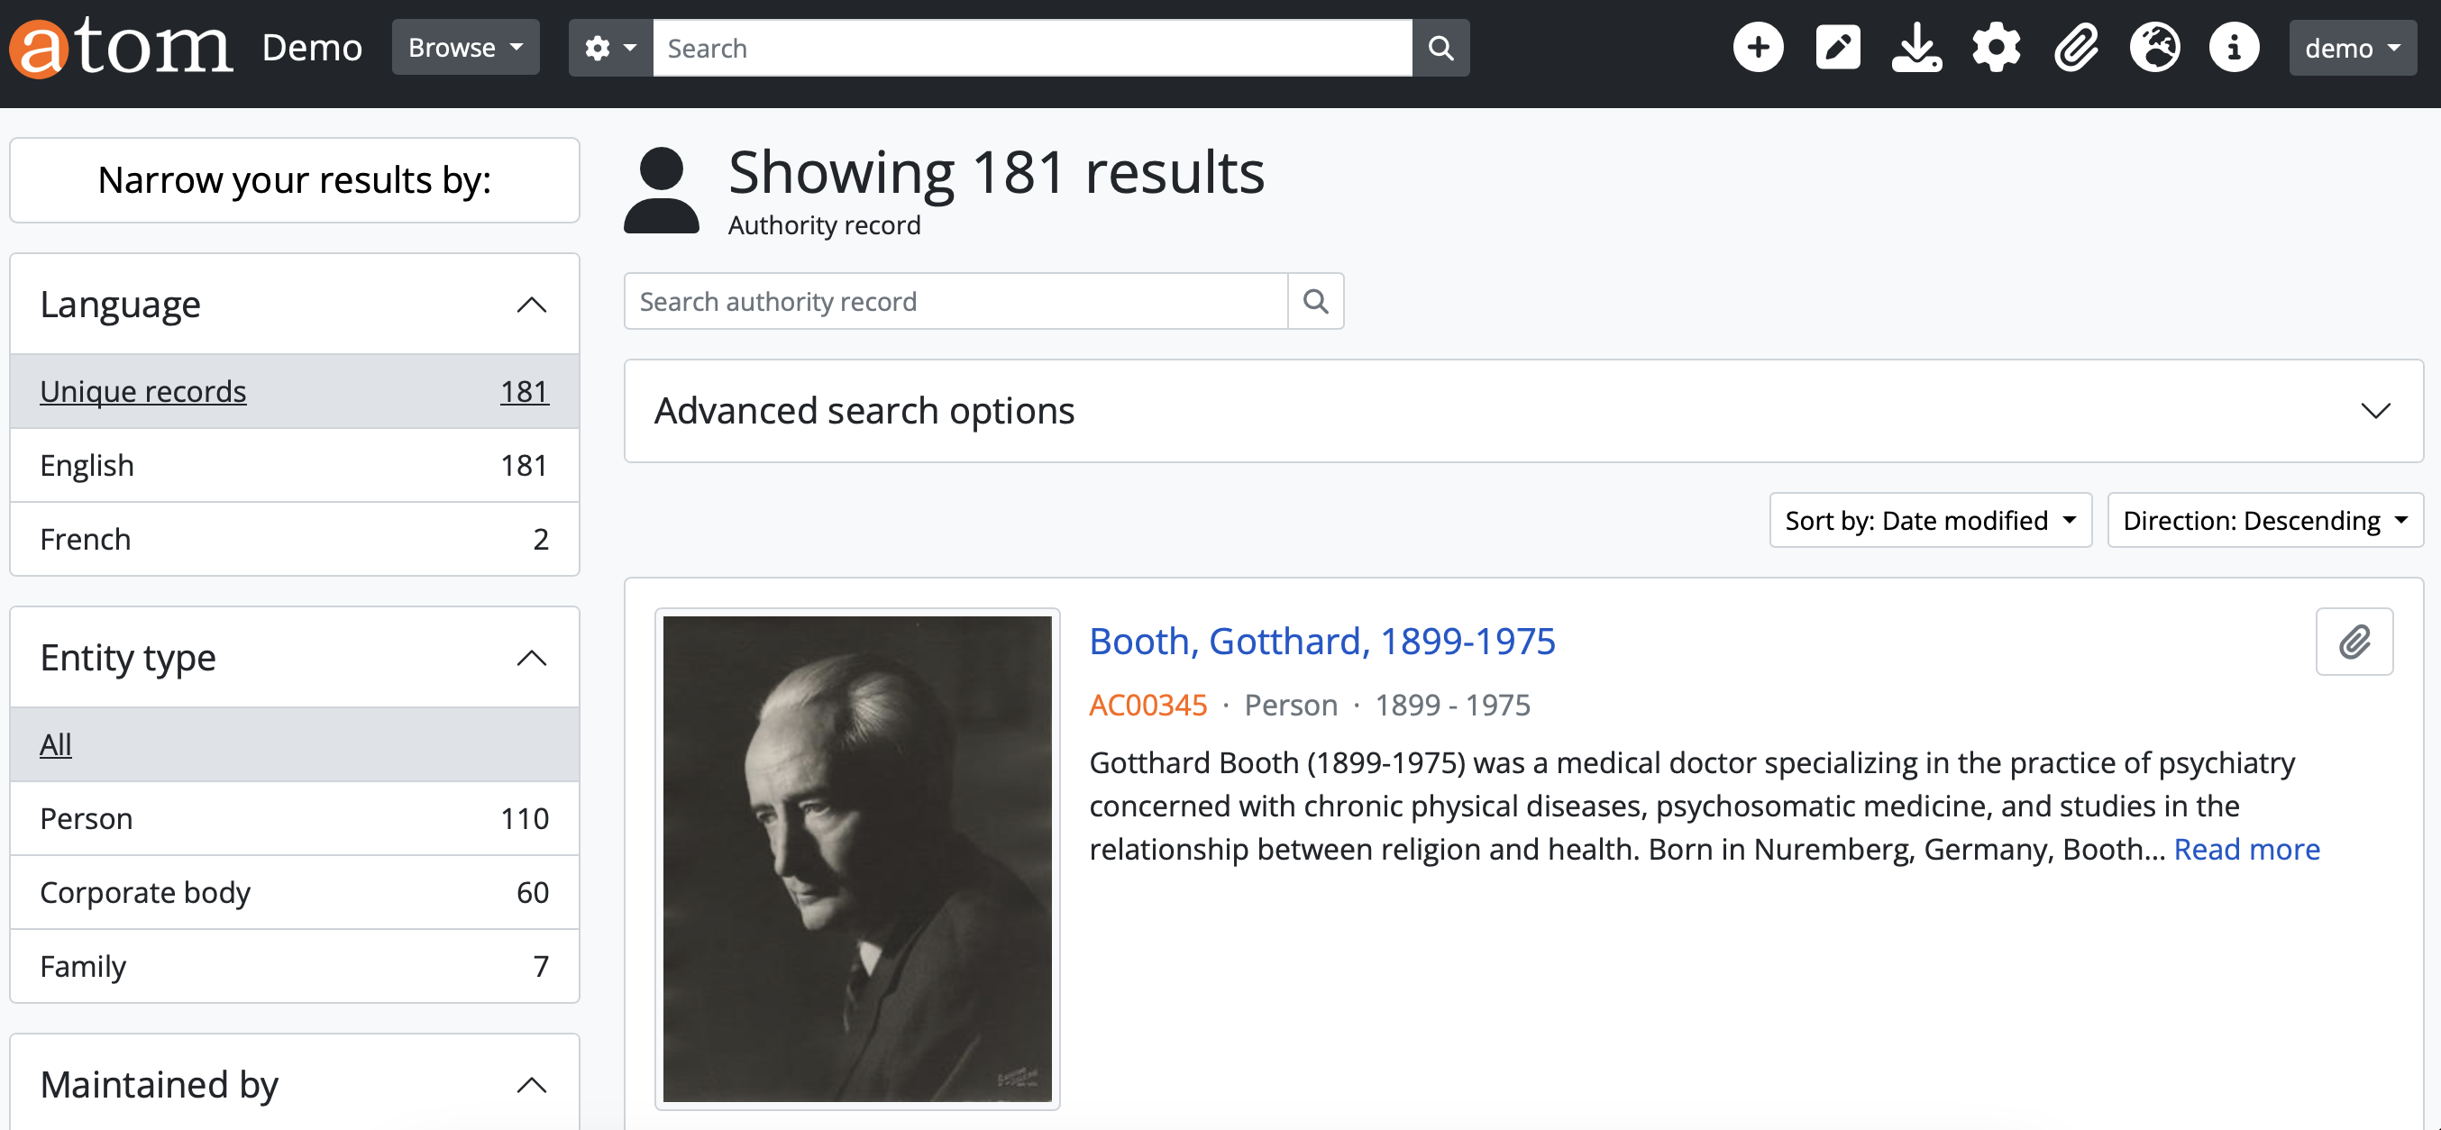Screen dimensions: 2441x1130
Task: Click the Search authority record field
Action: (x=955, y=301)
